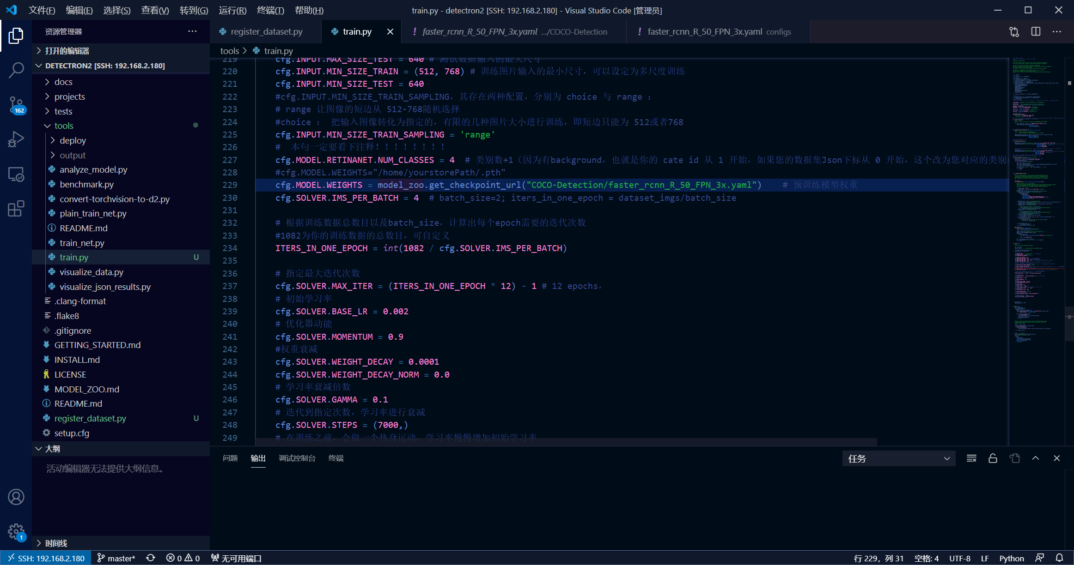Open the Extensions view

click(x=16, y=209)
